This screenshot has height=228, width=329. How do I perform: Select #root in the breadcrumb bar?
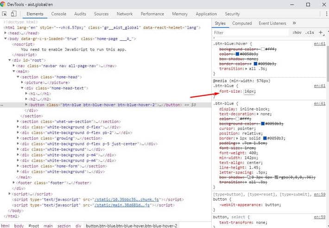[33, 226]
